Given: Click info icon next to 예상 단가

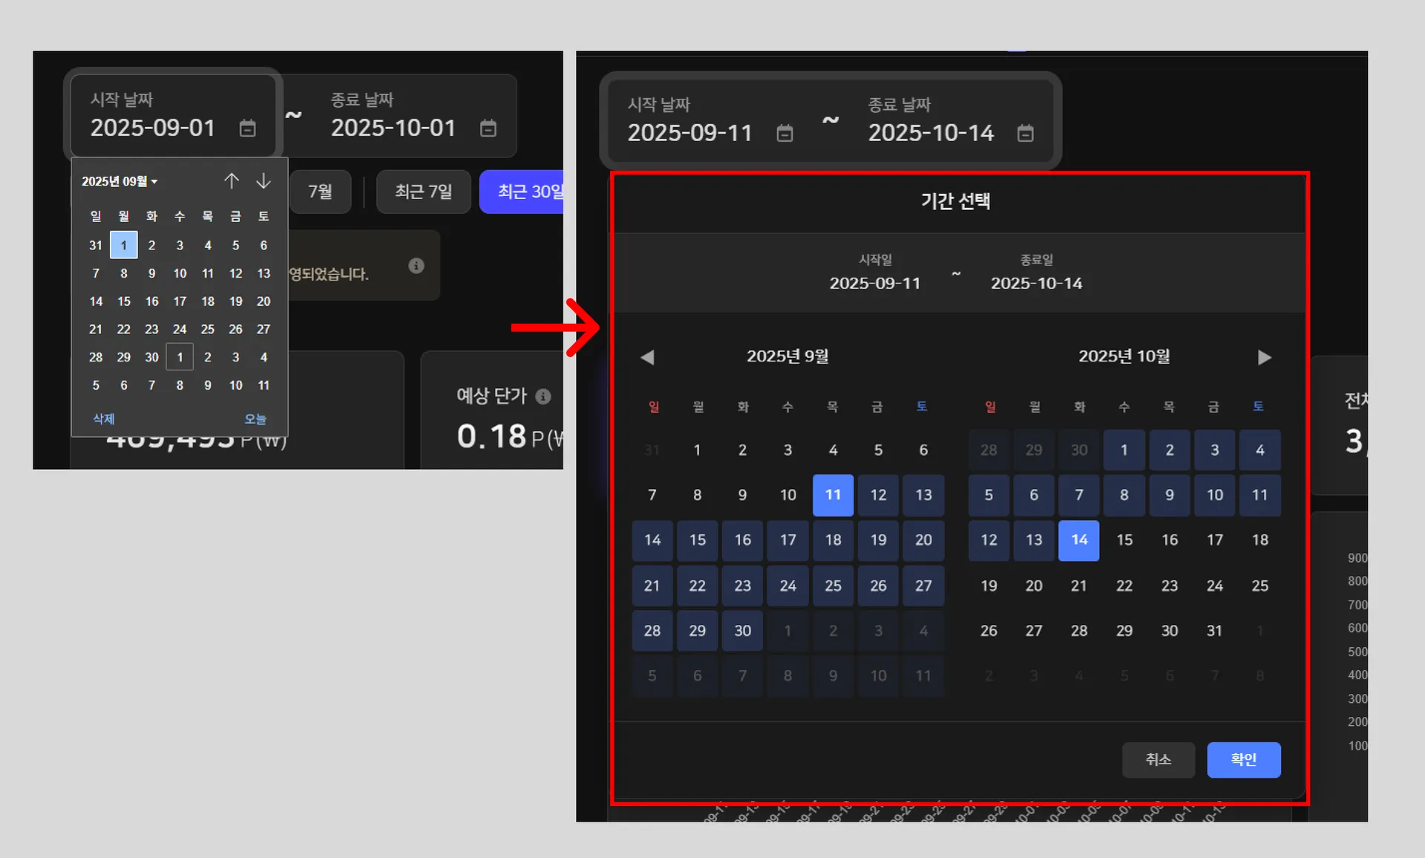Looking at the screenshot, I should pos(543,396).
